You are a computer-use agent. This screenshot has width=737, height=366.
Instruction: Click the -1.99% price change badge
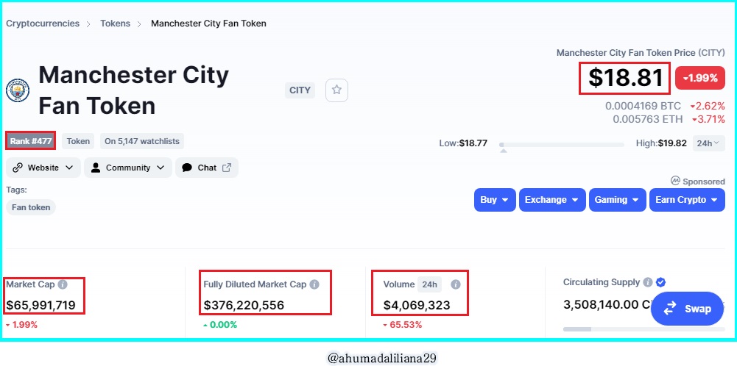click(x=700, y=78)
